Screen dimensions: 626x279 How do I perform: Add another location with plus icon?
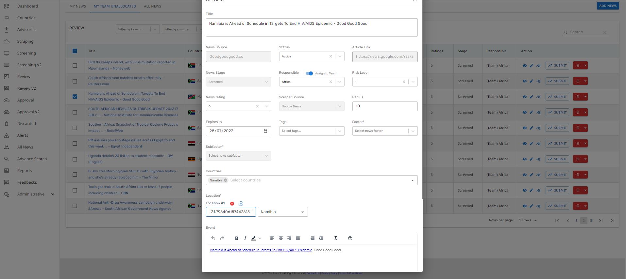tap(241, 204)
